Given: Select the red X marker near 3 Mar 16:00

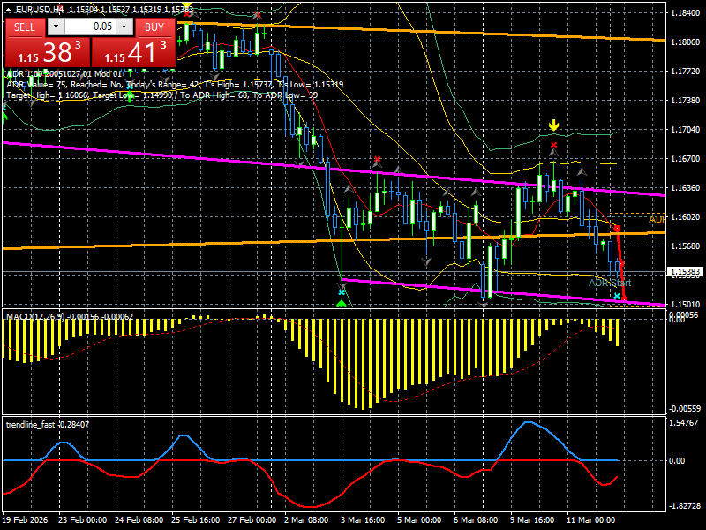Looking at the screenshot, I should click(x=378, y=159).
